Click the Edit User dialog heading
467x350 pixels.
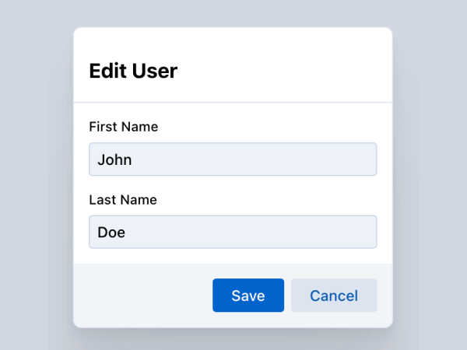133,72
